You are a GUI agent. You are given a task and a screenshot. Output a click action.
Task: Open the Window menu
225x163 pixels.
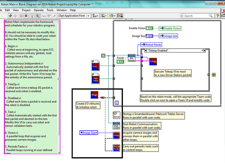pyautogui.click(x=62, y=10)
